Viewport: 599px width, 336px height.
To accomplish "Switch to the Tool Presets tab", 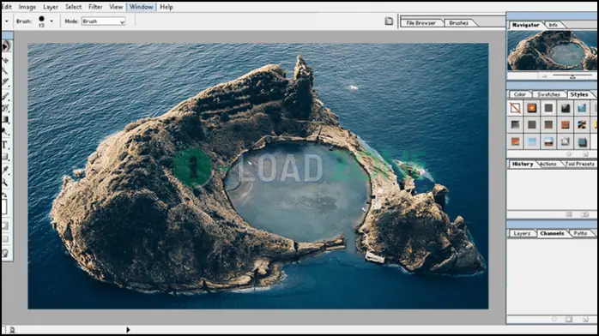I will coord(579,164).
